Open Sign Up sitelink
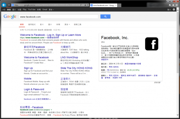This screenshot has height=119, width=180. [28, 68]
